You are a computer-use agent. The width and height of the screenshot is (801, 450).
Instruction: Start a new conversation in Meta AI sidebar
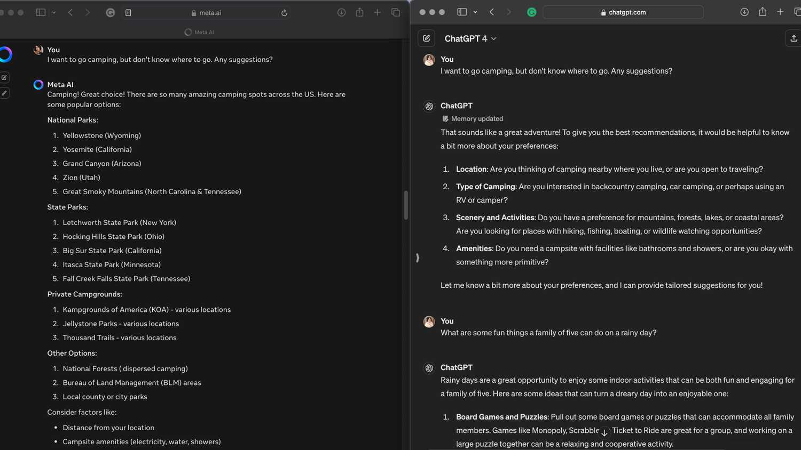[4, 78]
